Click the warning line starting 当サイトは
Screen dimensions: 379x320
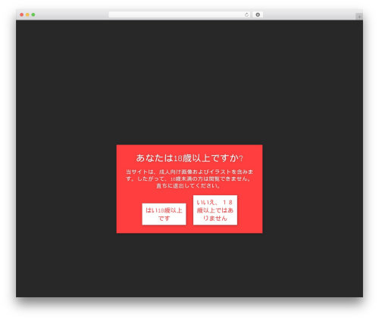click(189, 172)
